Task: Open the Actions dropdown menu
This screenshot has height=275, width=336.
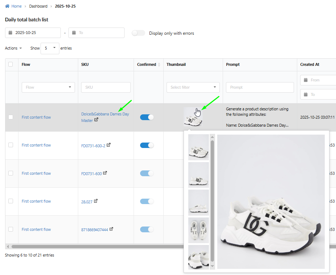Action: tap(13, 48)
